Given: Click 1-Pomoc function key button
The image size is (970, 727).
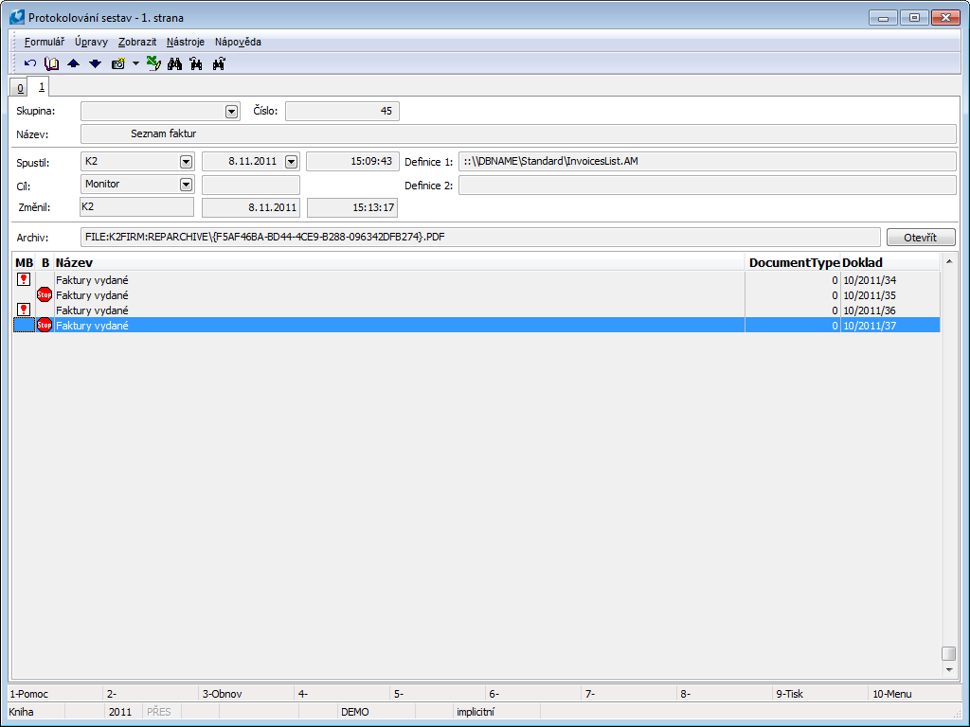Looking at the screenshot, I should pos(54,694).
